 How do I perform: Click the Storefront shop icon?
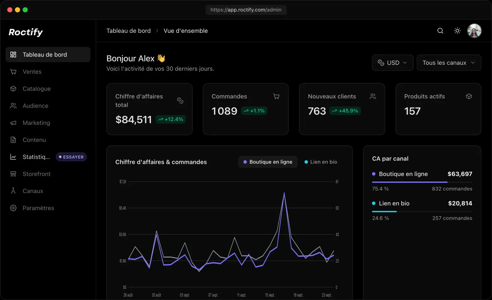pyautogui.click(x=13, y=174)
